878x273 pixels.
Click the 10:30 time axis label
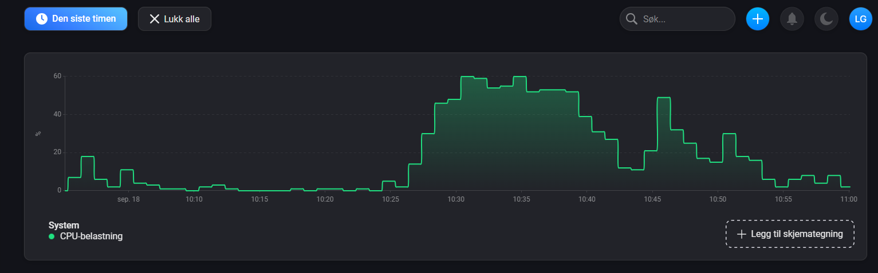point(456,199)
